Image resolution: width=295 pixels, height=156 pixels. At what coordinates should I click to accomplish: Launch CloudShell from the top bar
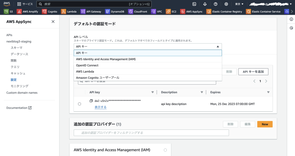194,4
